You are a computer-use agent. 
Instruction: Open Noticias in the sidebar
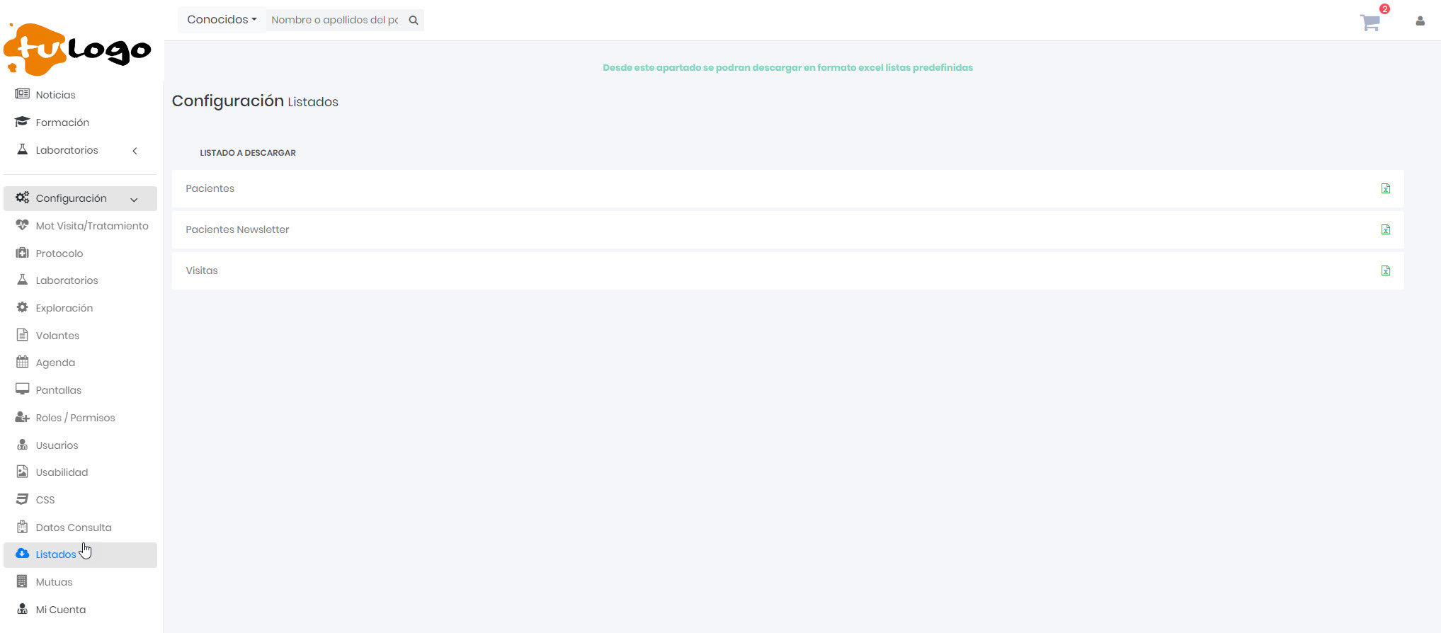[x=55, y=95]
